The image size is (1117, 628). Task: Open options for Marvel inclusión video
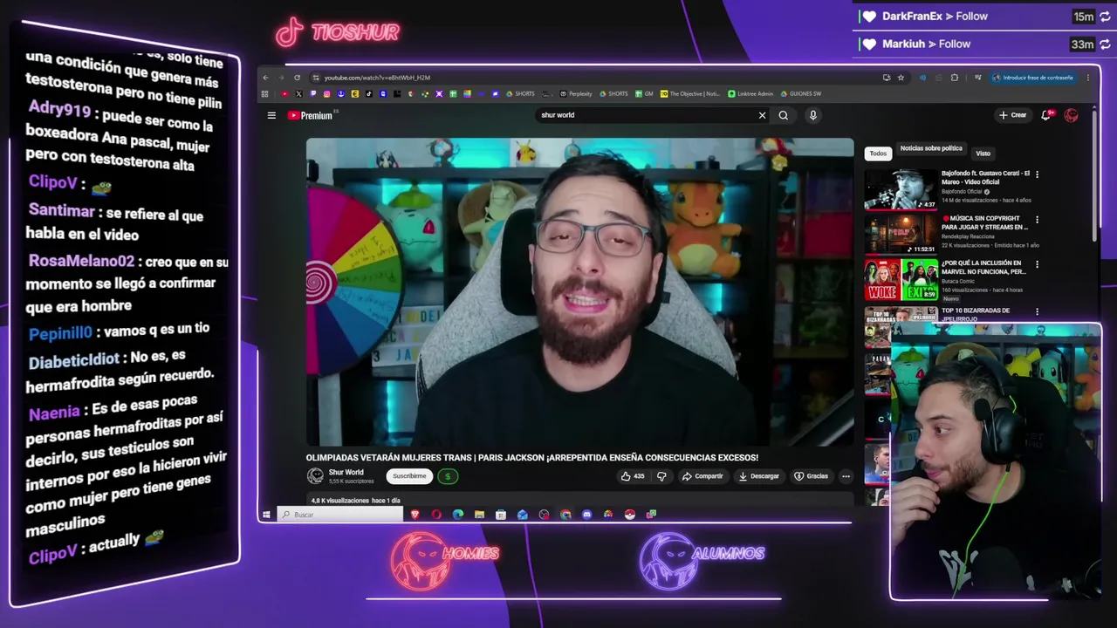[1037, 264]
